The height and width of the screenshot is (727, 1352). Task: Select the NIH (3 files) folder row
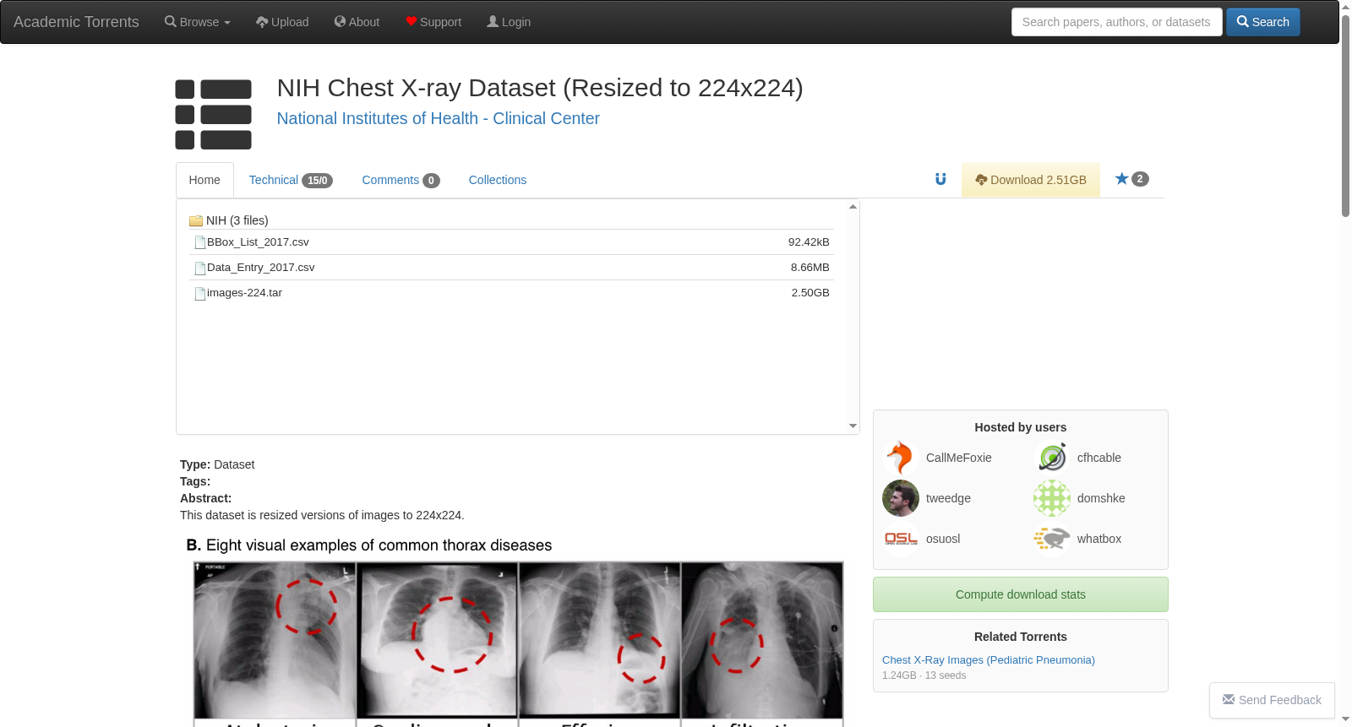pos(511,220)
